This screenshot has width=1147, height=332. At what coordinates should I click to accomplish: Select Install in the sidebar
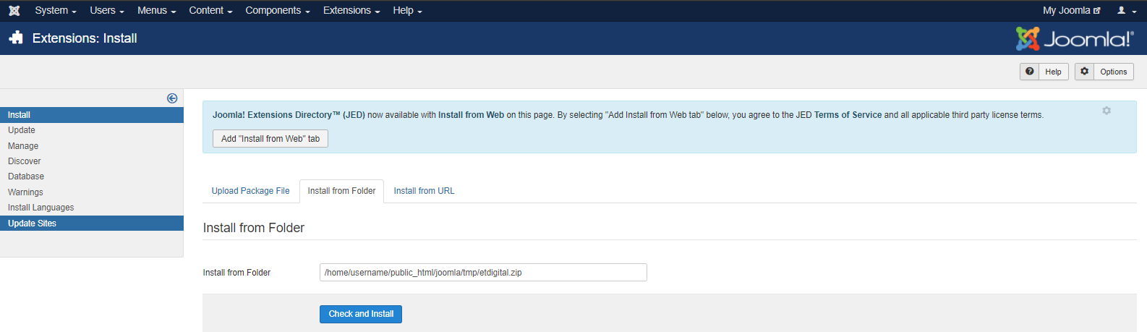tap(92, 115)
